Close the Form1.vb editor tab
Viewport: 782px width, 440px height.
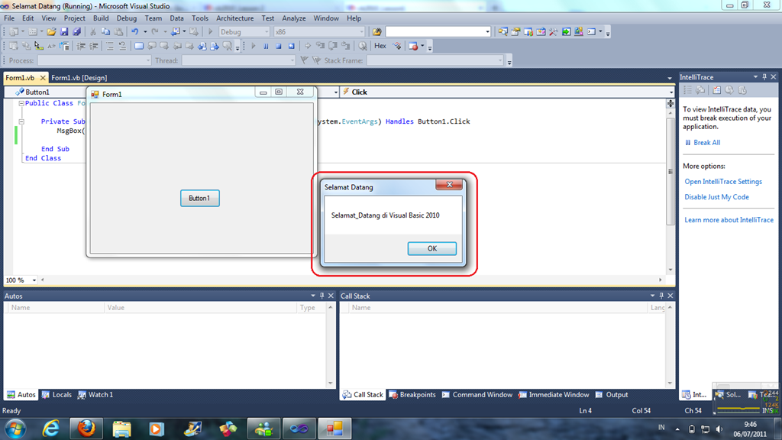[43, 78]
